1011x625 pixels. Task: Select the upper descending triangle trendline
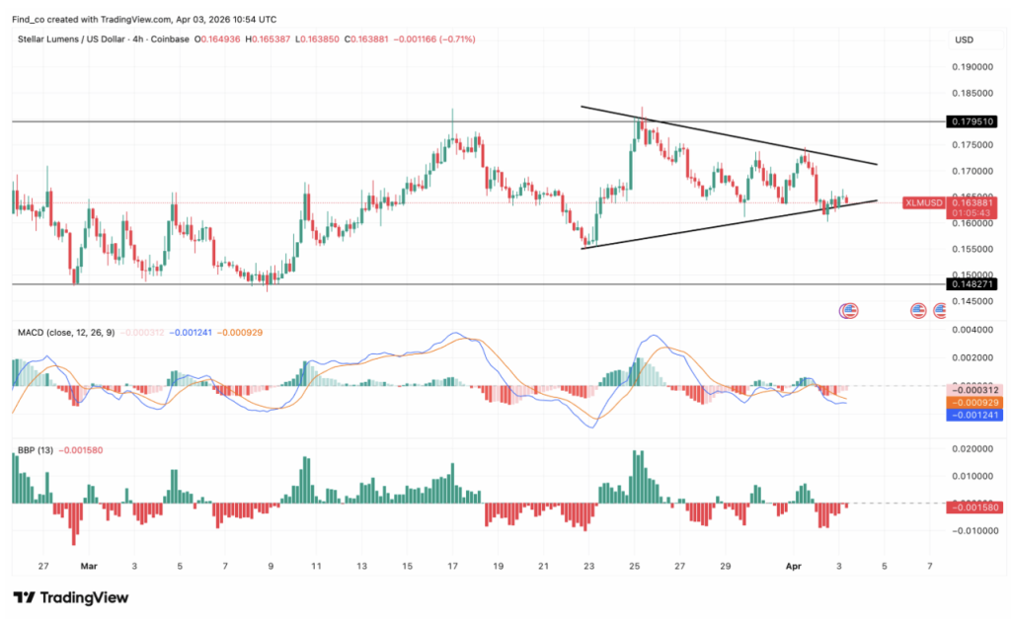(x=731, y=135)
